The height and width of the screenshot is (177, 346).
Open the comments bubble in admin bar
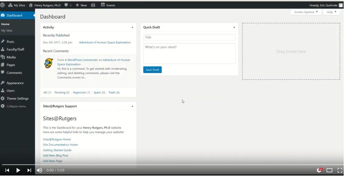68,5
